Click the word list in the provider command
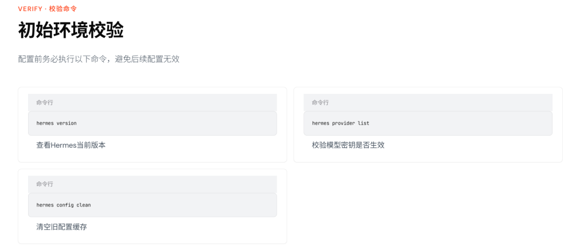This screenshot has height=251, width=563. pyautogui.click(x=364, y=124)
